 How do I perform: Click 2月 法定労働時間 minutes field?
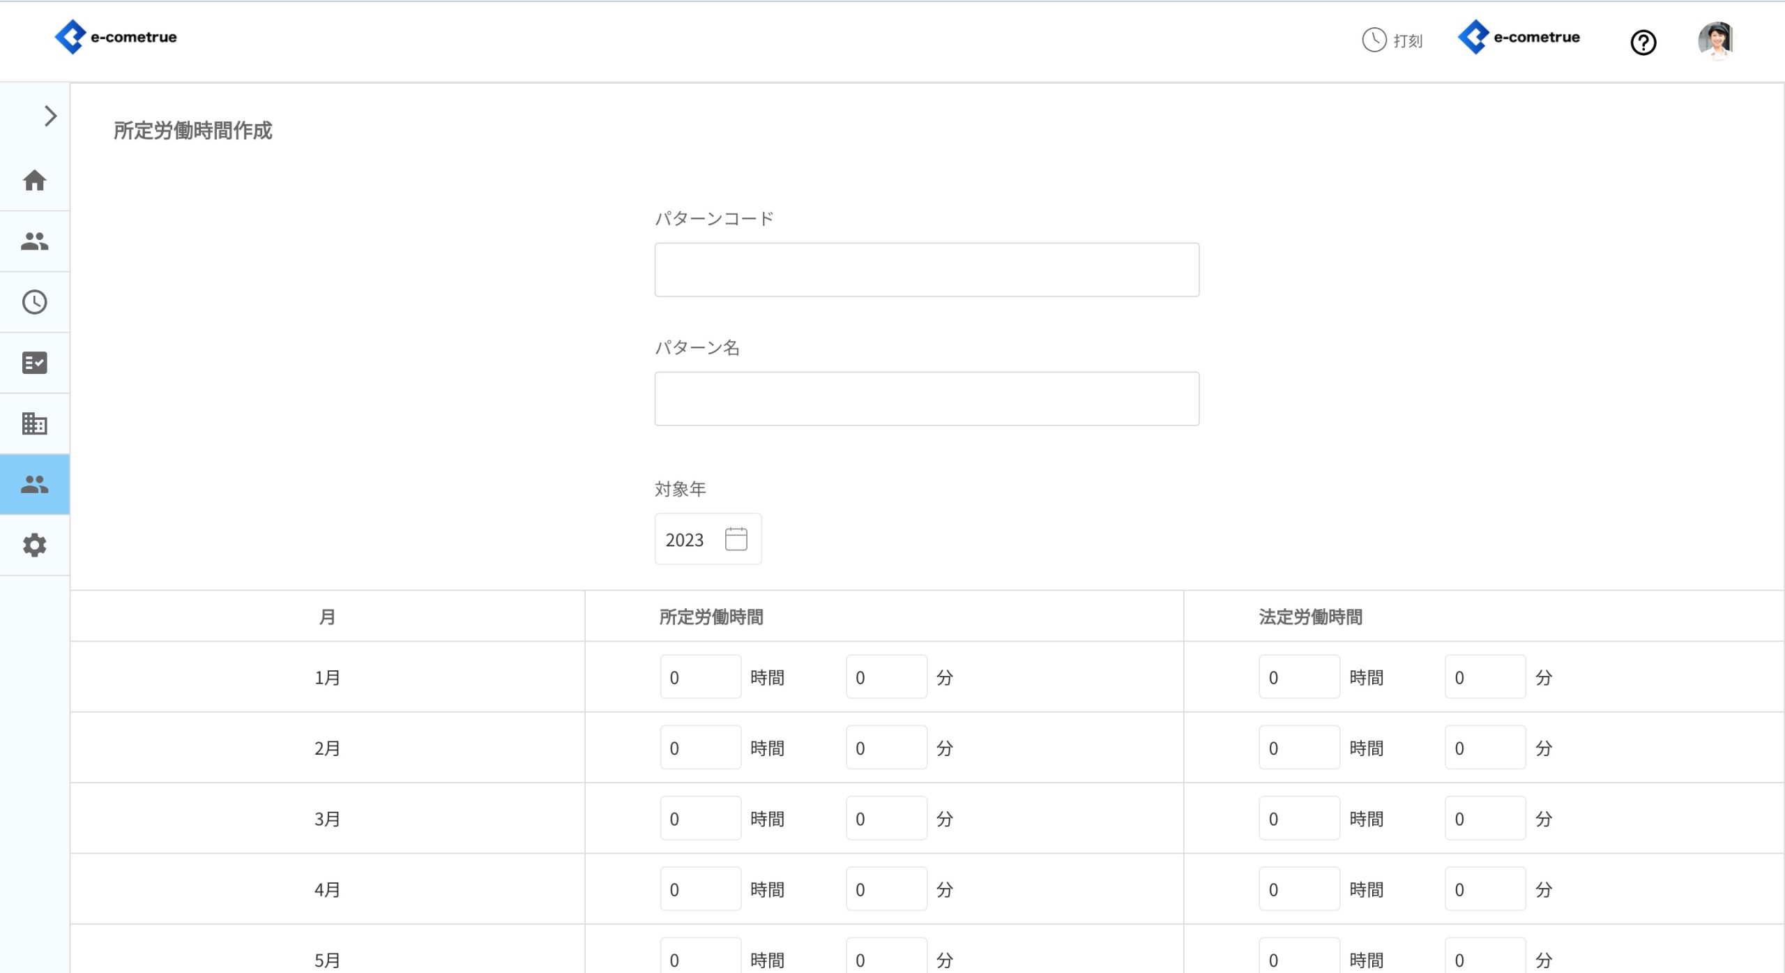point(1484,748)
